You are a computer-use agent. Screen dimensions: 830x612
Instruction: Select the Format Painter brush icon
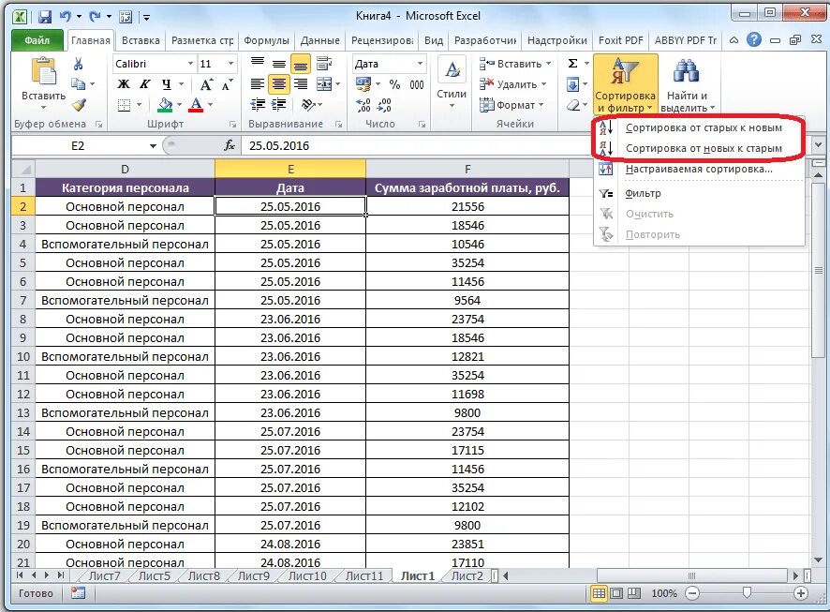[x=79, y=104]
